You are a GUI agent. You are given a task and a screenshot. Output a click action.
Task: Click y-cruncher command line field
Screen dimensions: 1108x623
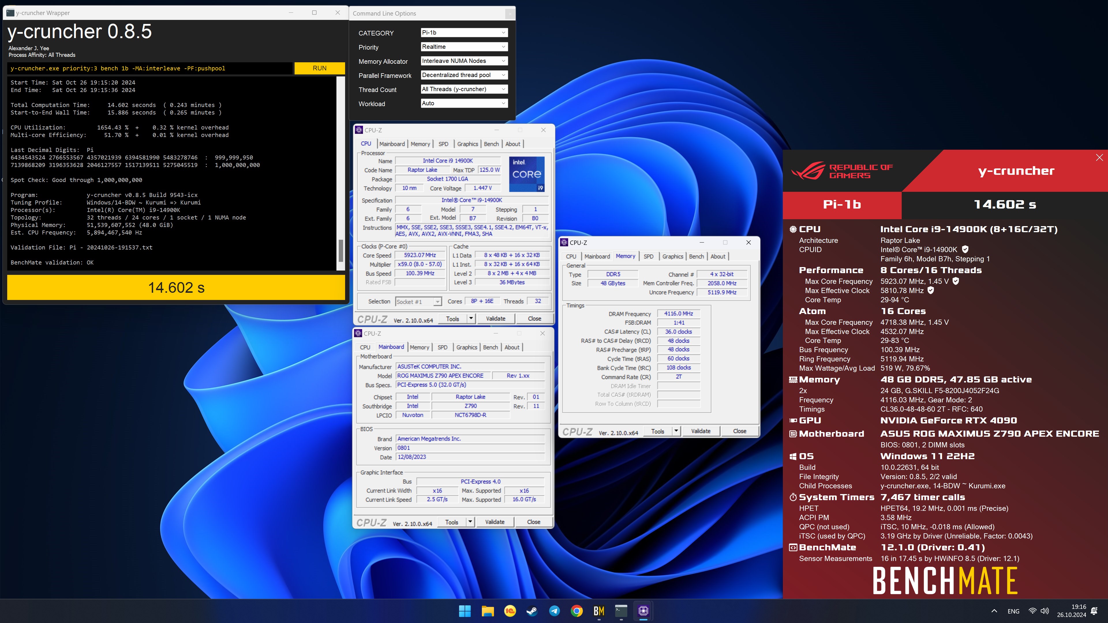[x=150, y=68]
